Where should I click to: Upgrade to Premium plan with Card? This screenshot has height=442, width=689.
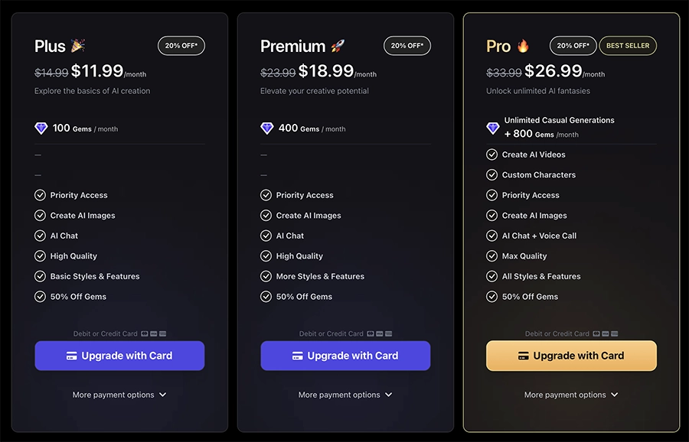345,356
